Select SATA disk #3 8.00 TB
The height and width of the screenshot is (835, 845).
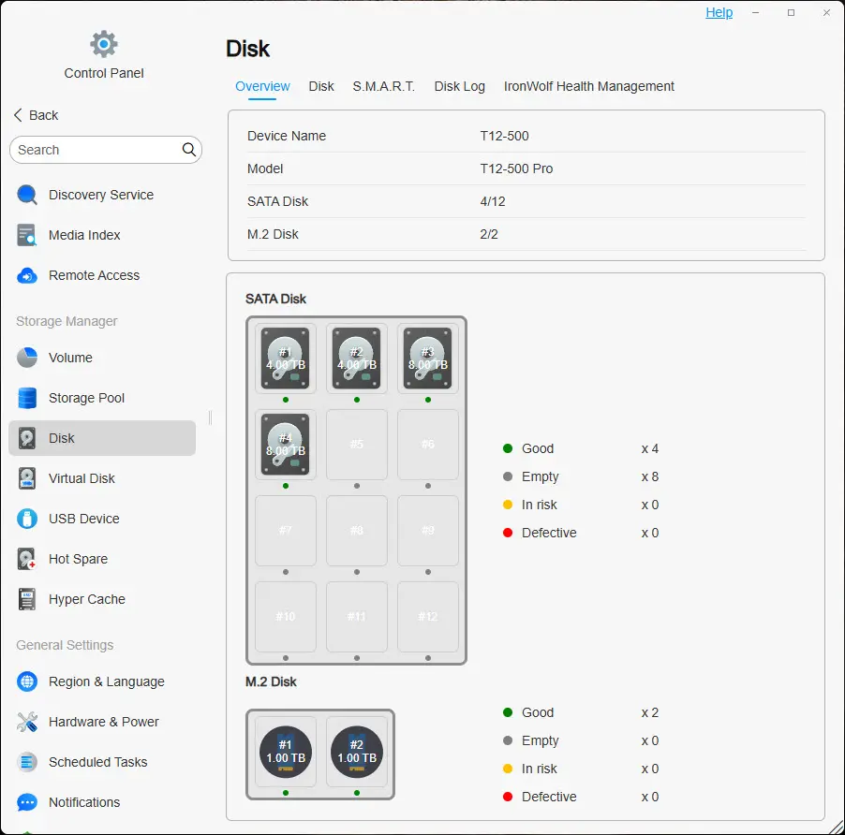tap(428, 359)
